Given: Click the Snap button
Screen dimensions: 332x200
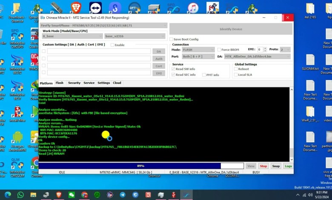Looking at the screenshot, I should click(x=276, y=166).
